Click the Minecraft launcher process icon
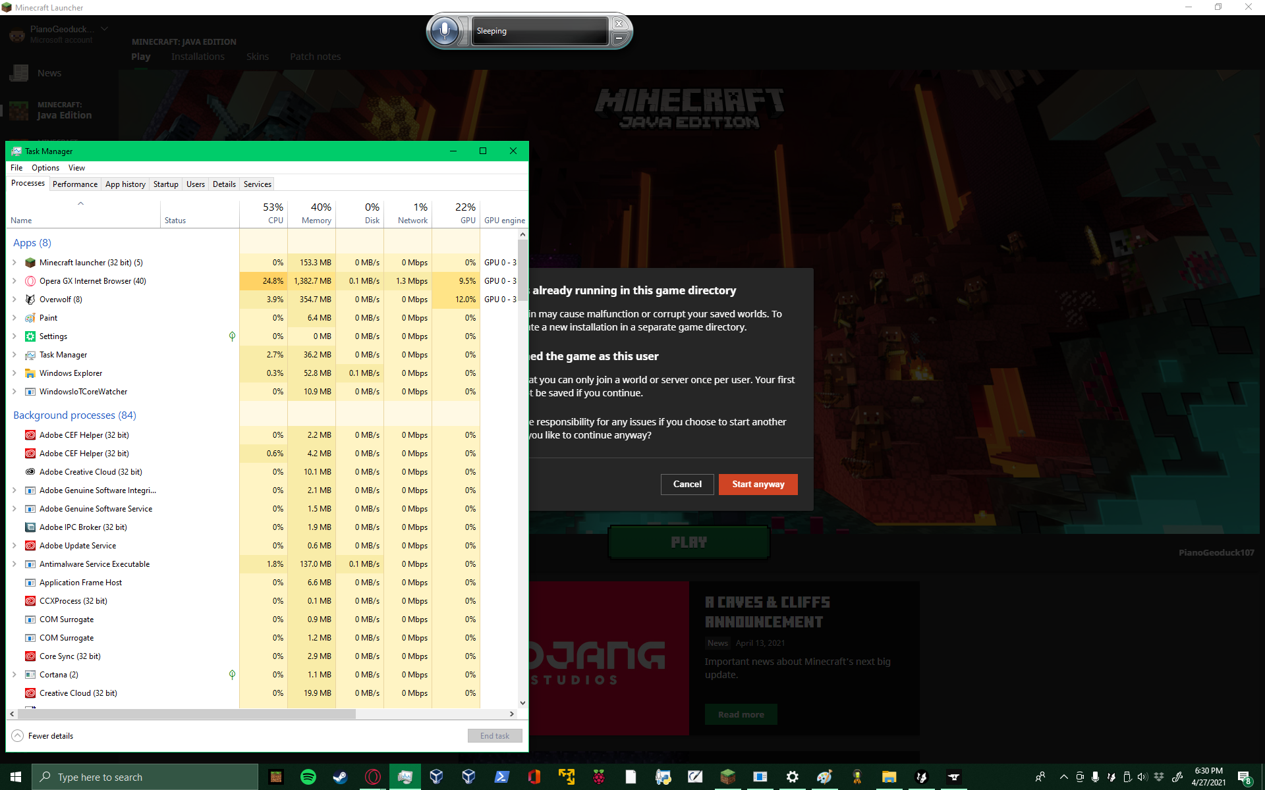Image resolution: width=1265 pixels, height=790 pixels. (x=30, y=263)
